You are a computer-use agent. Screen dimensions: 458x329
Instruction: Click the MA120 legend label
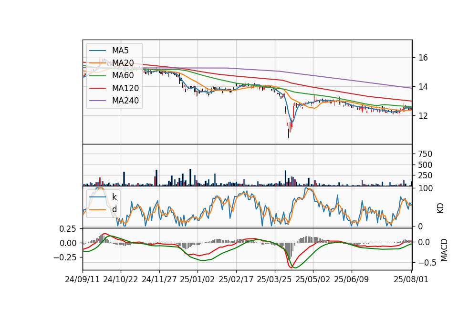tap(125, 88)
